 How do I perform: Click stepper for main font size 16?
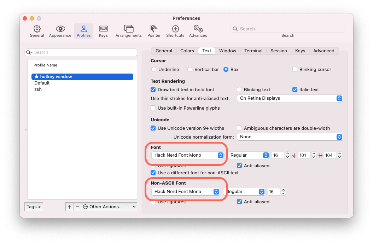click(287, 155)
